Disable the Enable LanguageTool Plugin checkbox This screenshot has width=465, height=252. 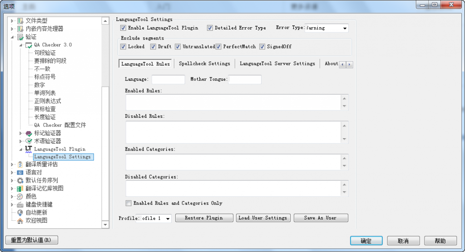(x=123, y=28)
